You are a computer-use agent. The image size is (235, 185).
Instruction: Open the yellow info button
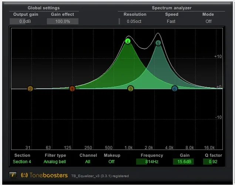13,175
